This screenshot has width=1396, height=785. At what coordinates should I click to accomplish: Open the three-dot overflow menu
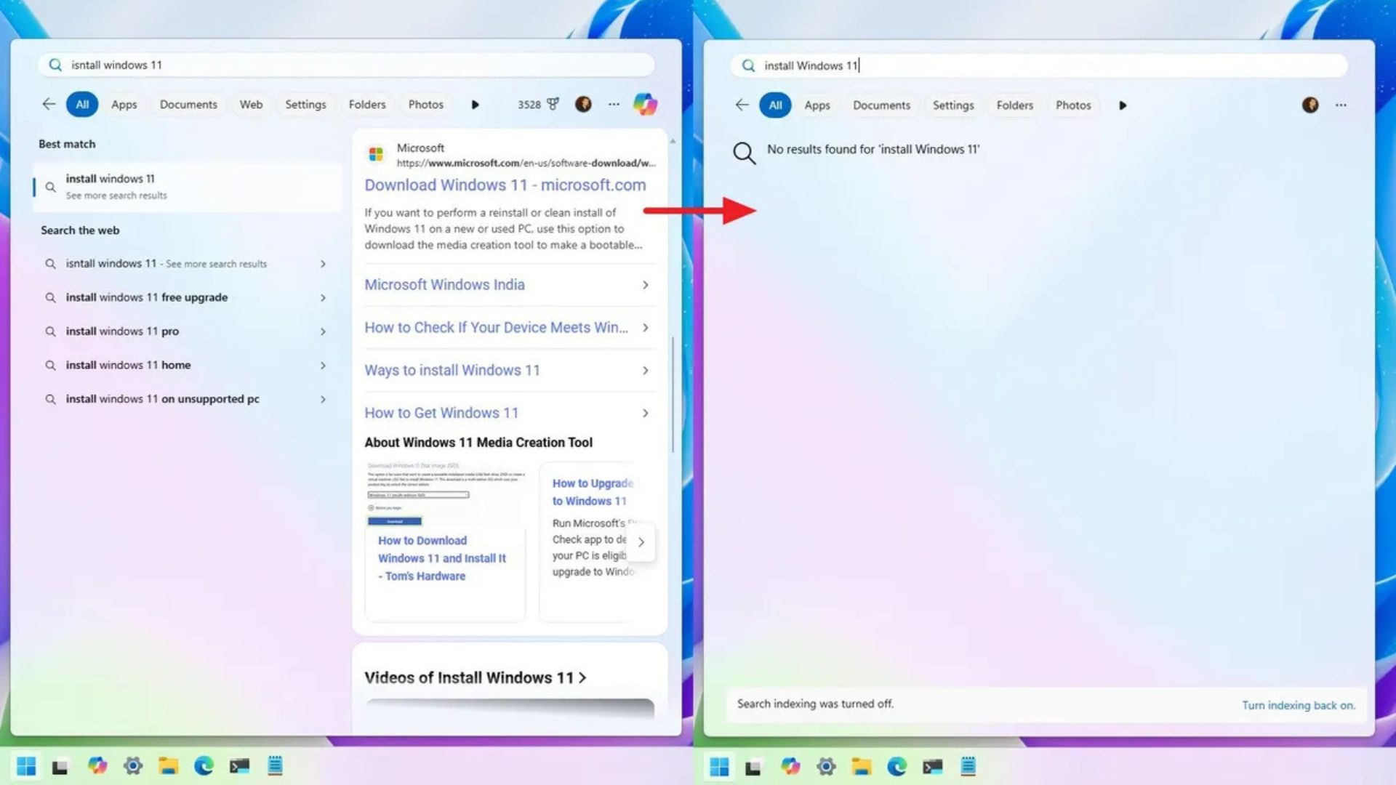point(614,104)
